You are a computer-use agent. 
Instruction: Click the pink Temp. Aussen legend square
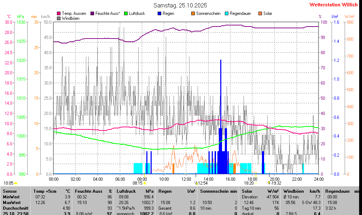59,13
